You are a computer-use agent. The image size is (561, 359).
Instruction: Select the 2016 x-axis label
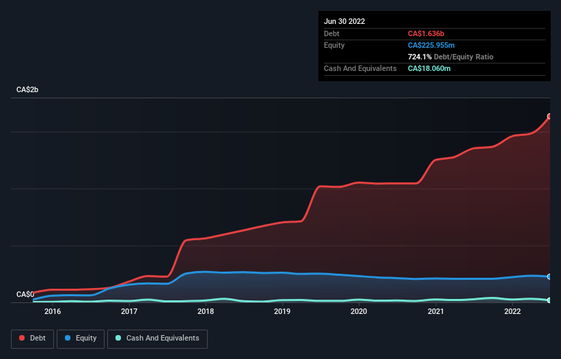point(53,311)
